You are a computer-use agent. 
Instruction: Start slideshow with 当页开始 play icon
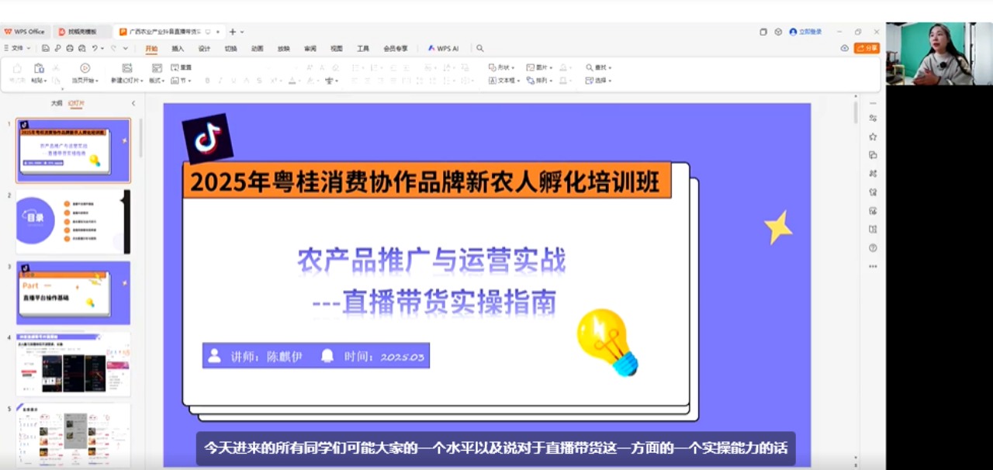(85, 68)
